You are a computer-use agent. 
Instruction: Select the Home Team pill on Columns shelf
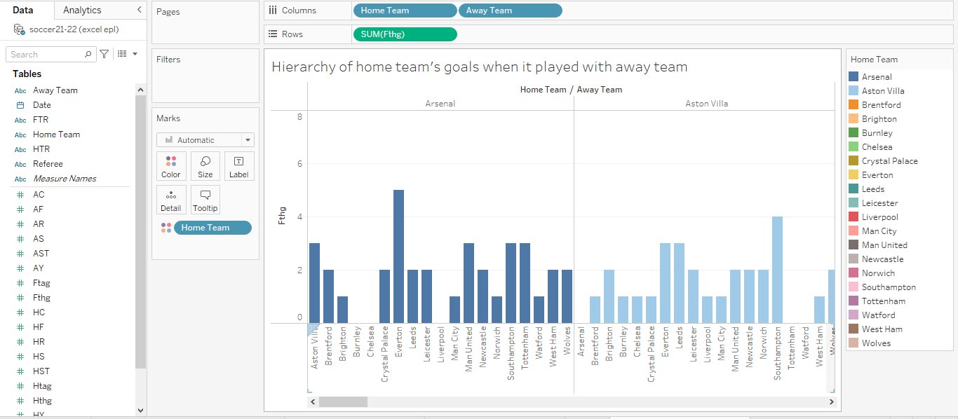(405, 11)
